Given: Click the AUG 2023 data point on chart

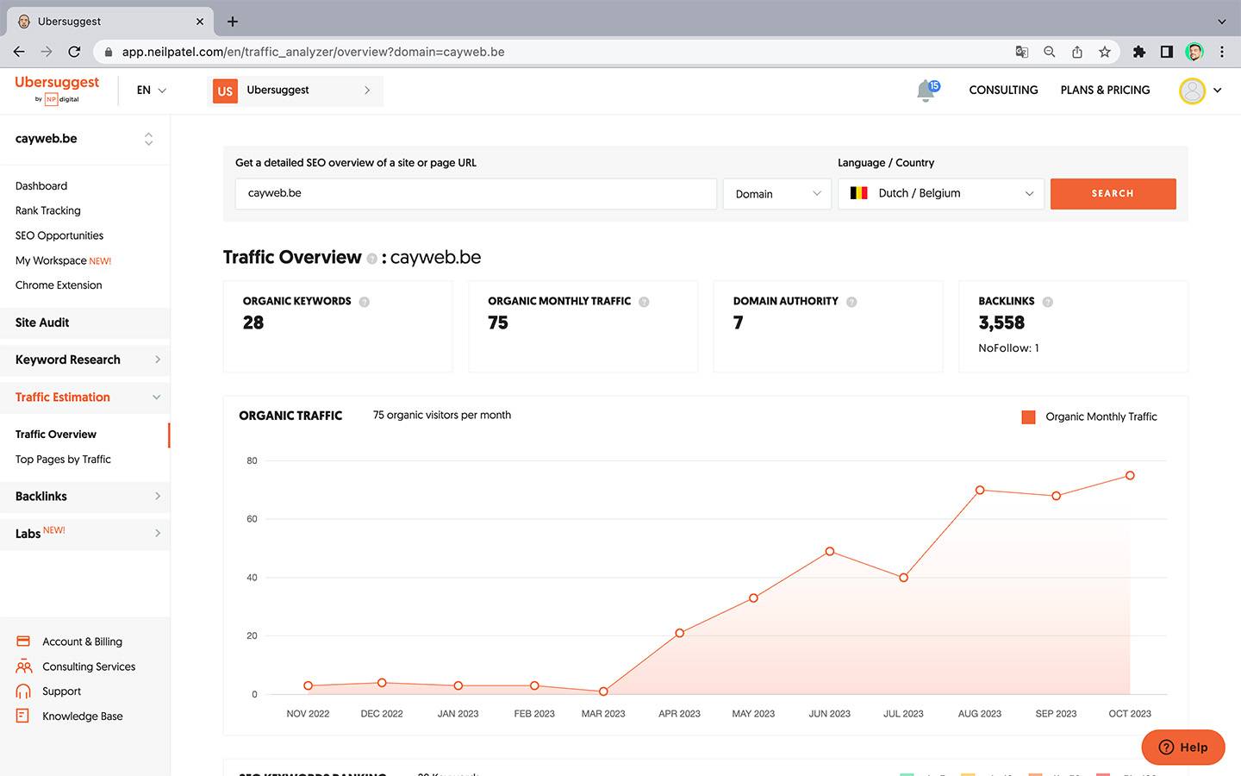Looking at the screenshot, I should coord(980,491).
